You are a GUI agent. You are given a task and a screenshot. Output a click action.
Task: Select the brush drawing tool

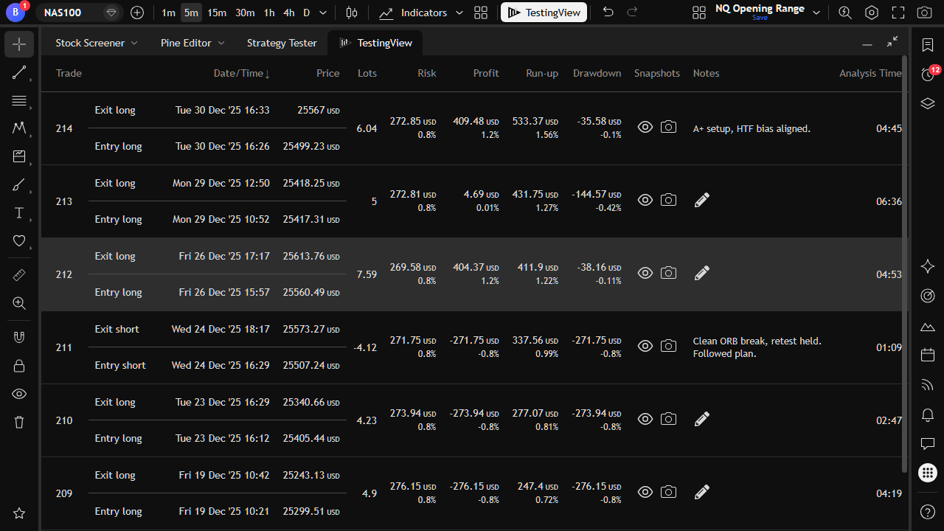click(19, 185)
